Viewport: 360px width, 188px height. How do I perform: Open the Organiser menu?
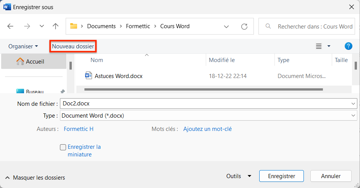(23, 46)
